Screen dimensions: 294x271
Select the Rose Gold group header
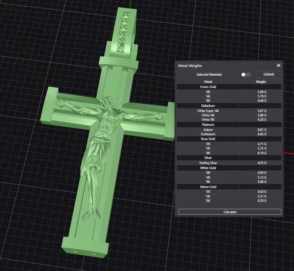coord(208,139)
